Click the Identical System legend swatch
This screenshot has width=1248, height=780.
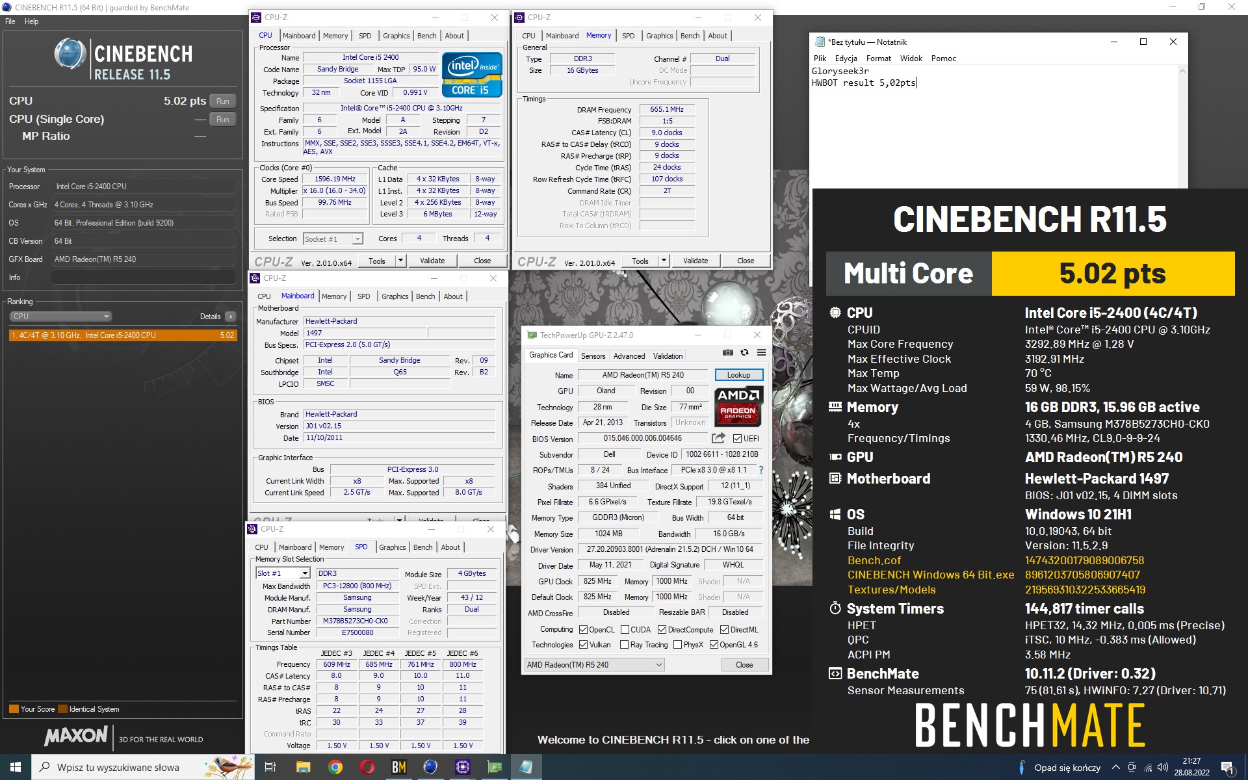click(63, 709)
